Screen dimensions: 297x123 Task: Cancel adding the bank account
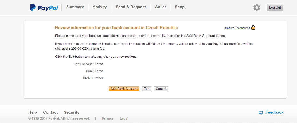(161, 89)
